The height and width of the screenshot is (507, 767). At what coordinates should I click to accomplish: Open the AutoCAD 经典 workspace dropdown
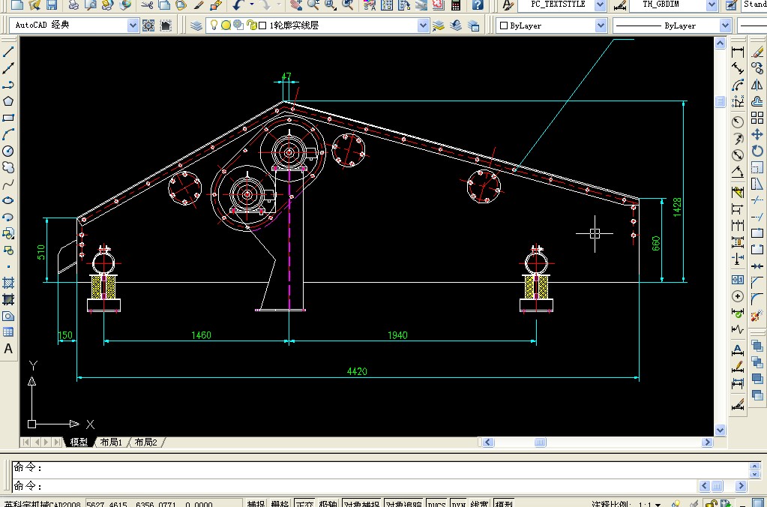tap(133, 25)
